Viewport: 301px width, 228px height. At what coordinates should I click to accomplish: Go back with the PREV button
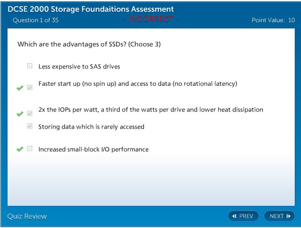pos(243,216)
